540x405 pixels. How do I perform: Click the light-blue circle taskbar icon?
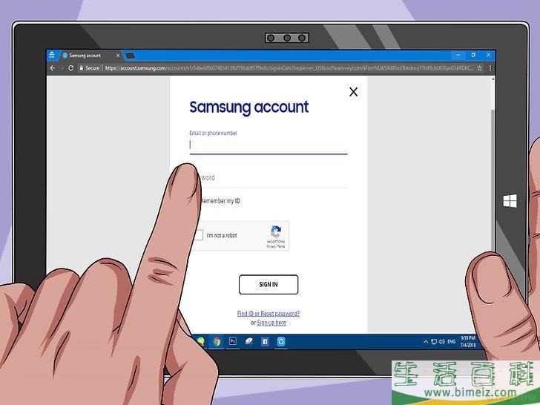(281, 341)
